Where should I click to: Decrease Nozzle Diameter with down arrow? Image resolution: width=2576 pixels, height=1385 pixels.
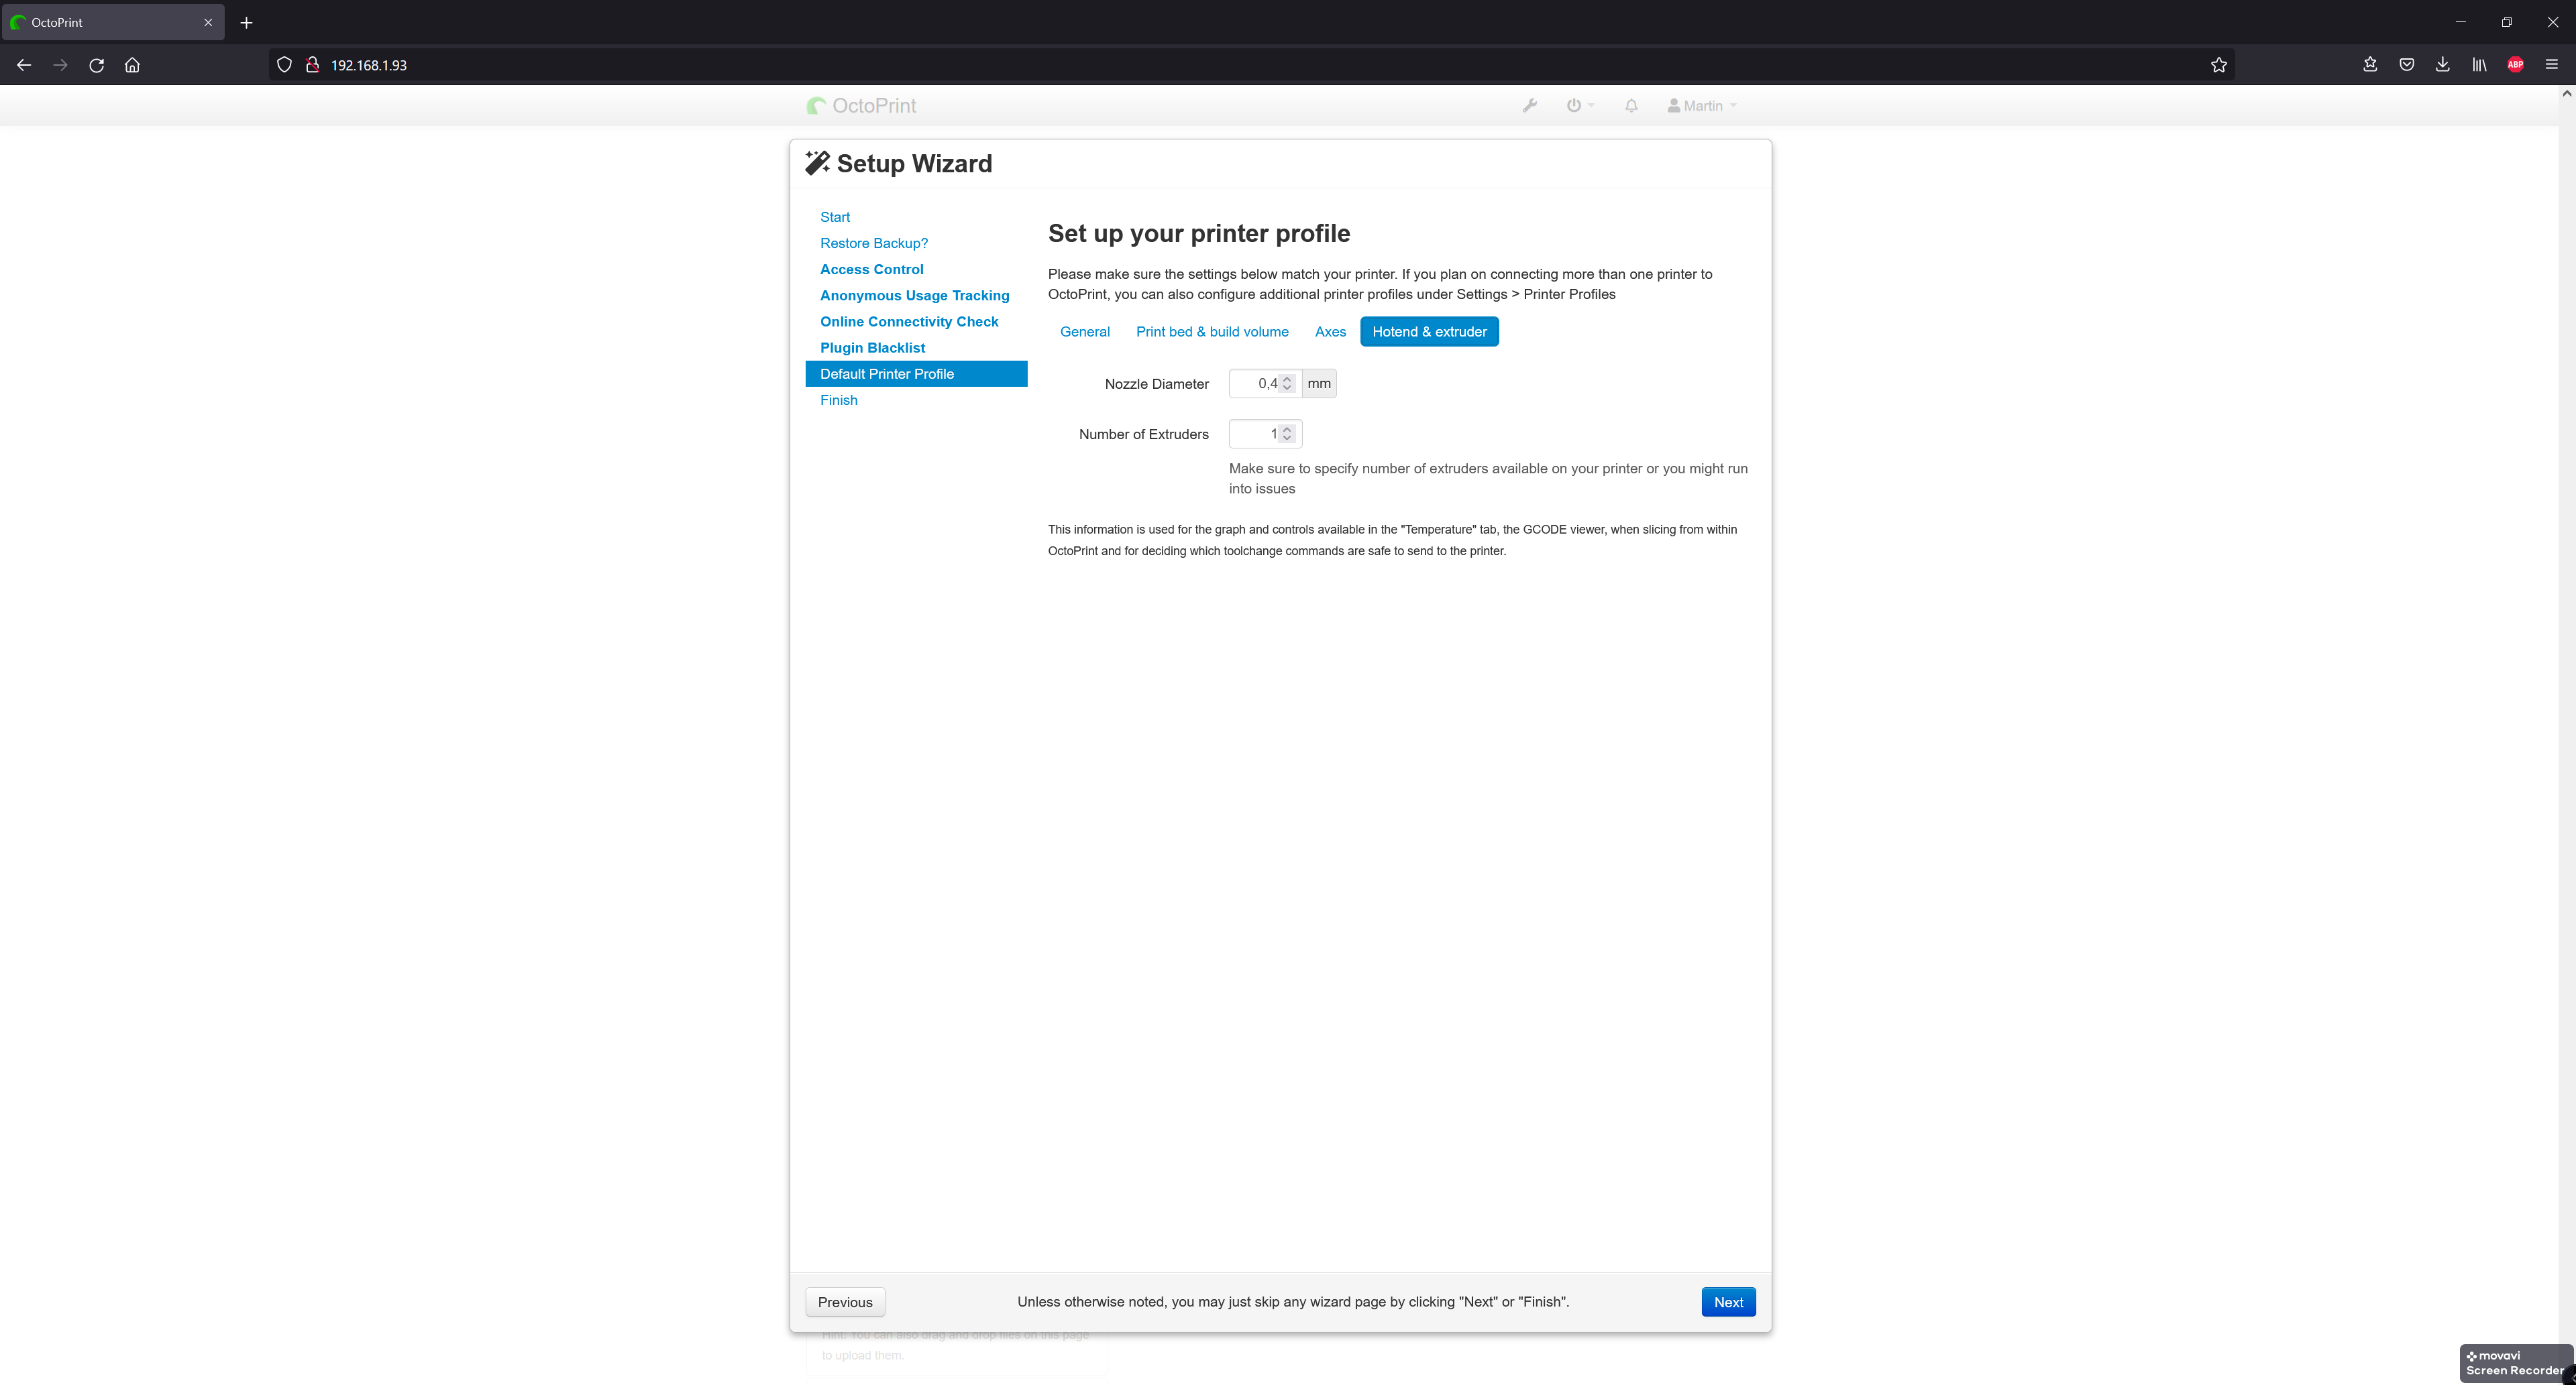[1287, 389]
